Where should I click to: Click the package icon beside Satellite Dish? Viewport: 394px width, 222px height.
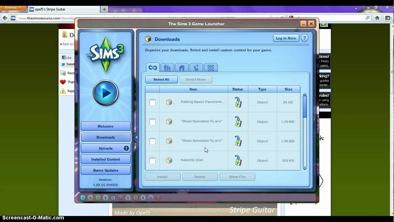169,160
